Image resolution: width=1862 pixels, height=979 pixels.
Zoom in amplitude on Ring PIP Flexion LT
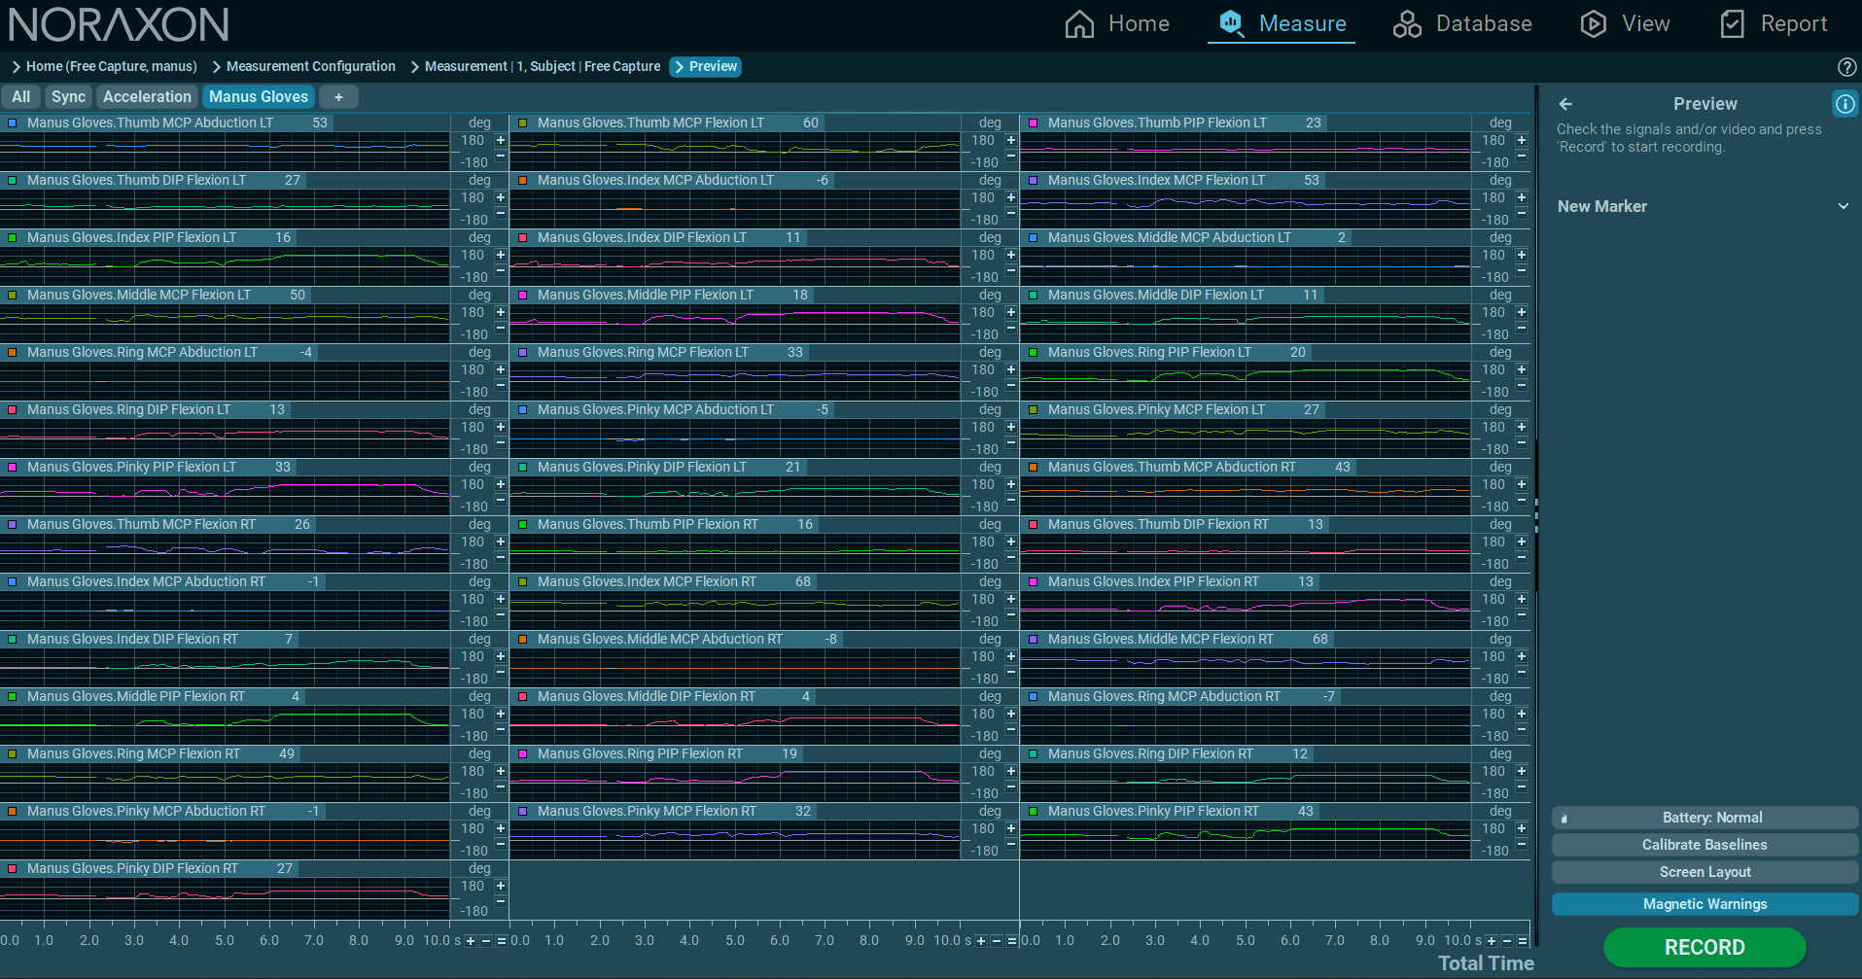[x=1522, y=369]
